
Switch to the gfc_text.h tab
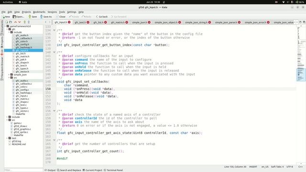pyautogui.click(x=80, y=22)
